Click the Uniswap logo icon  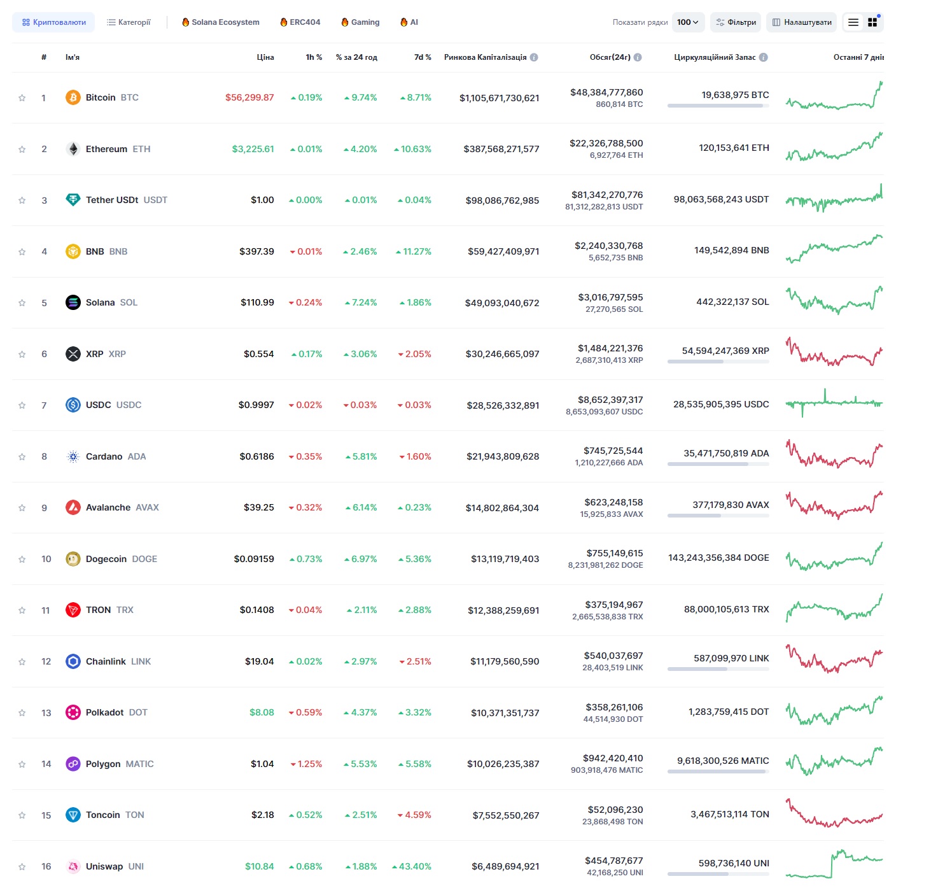73,866
